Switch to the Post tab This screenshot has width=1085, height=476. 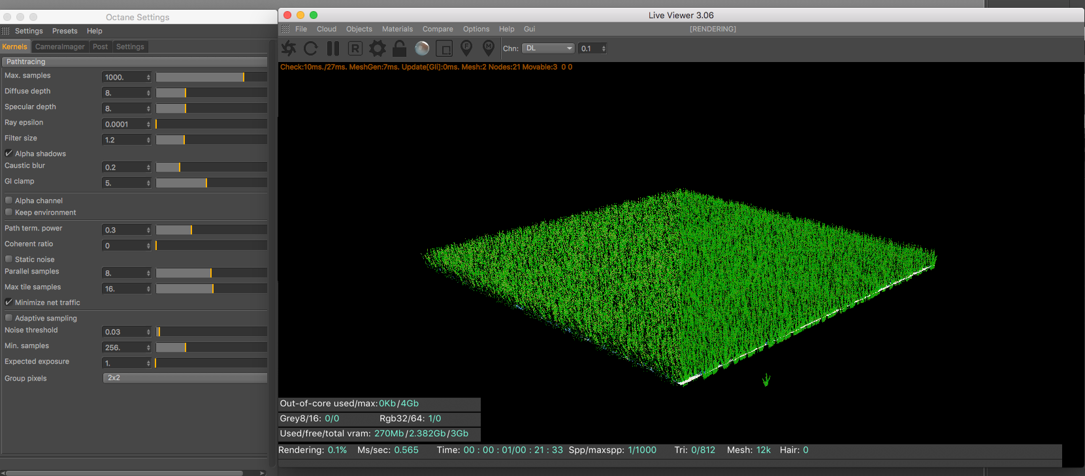coord(100,46)
